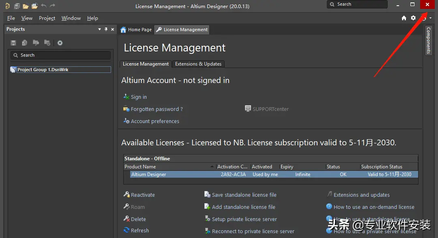438x238 pixels.
Task: Click Add standalone license file
Action: click(x=243, y=207)
